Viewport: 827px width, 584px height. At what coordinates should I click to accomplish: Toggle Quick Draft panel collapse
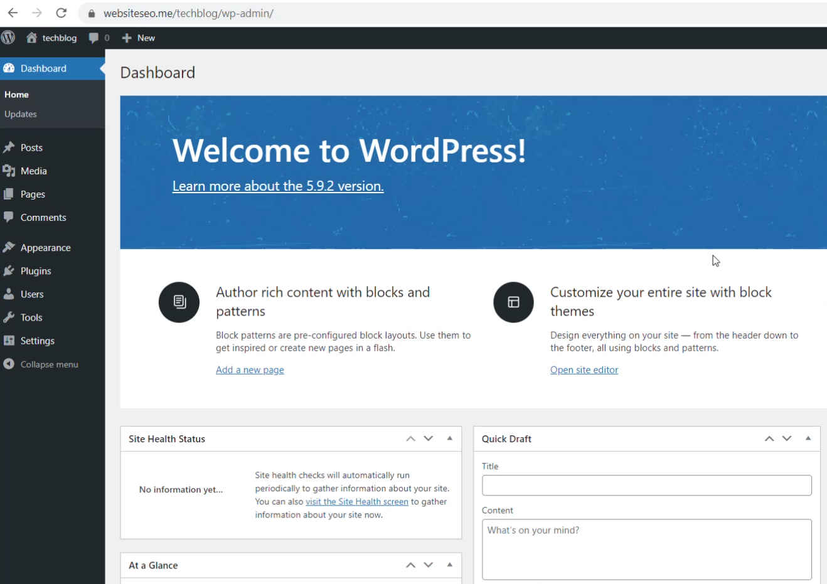[x=808, y=438]
